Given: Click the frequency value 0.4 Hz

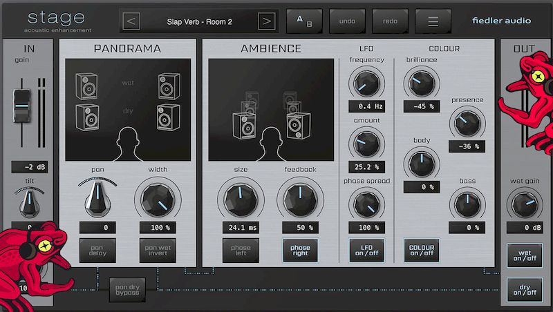Looking at the screenshot, I should tap(367, 106).
